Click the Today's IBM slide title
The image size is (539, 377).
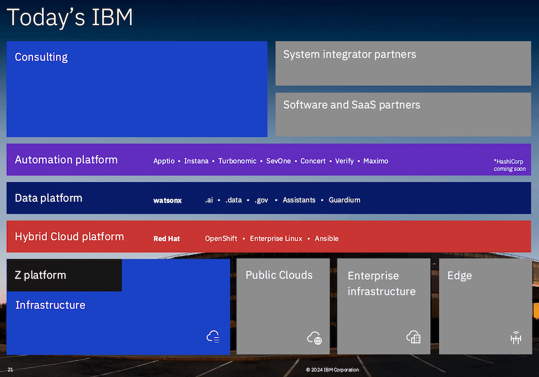point(69,17)
